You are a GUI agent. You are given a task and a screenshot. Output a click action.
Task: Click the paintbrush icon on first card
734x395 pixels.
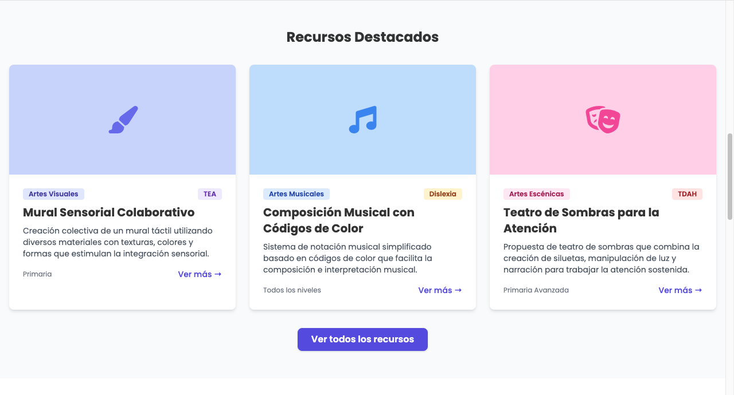(123, 120)
